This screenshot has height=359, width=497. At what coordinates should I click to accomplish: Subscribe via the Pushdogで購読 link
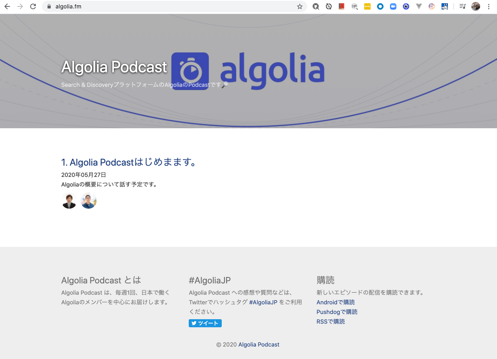[337, 312]
